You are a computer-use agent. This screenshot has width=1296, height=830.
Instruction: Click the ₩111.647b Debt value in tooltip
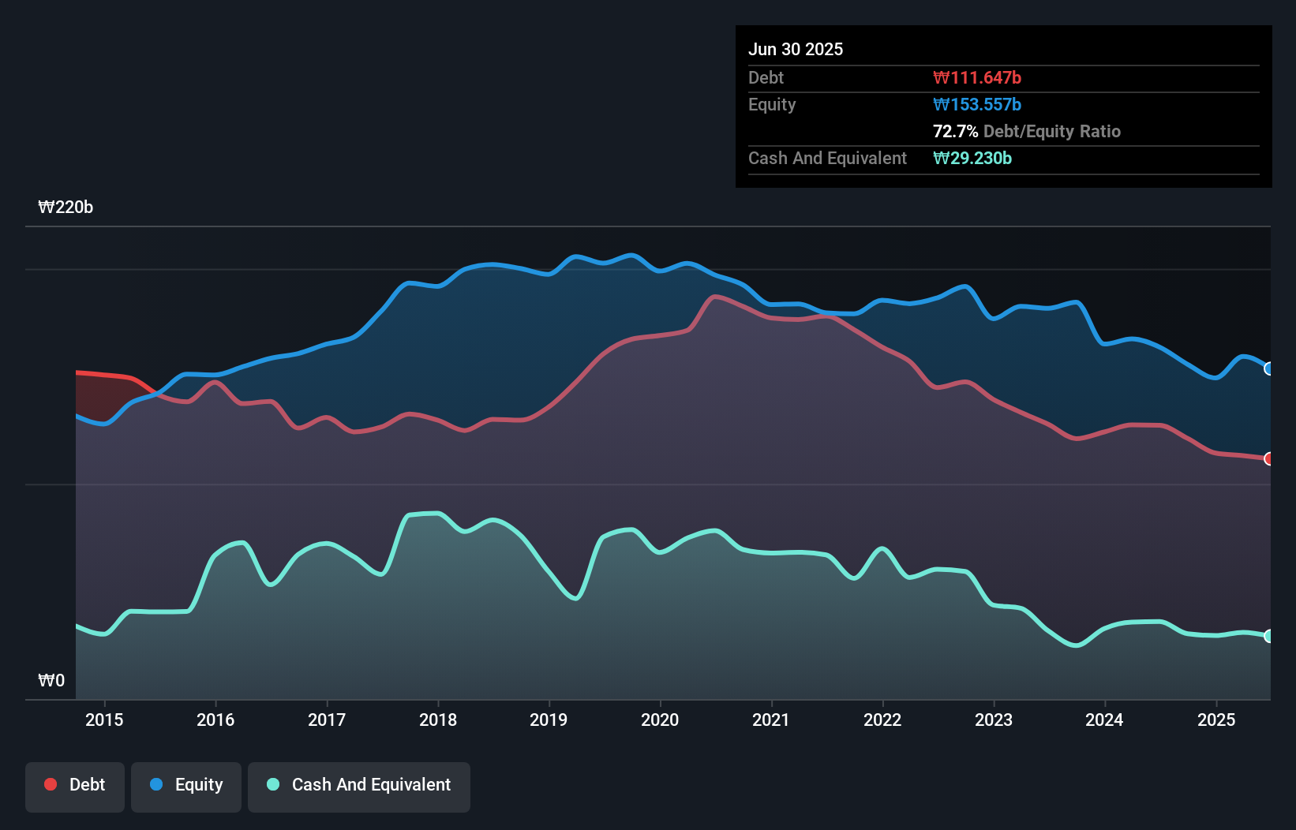click(977, 77)
